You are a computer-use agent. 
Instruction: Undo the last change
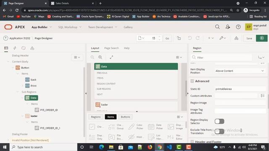pyautogui.click(x=190, y=38)
